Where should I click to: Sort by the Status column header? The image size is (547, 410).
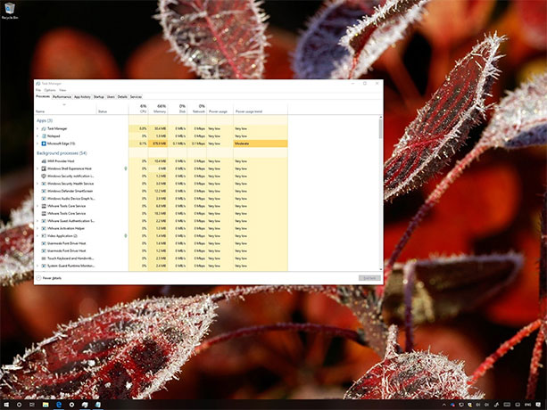tap(112, 109)
